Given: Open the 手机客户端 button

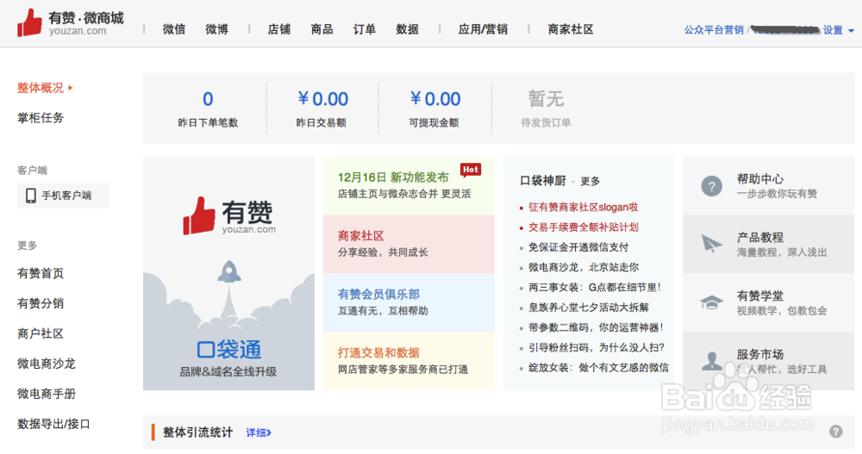Looking at the screenshot, I should click(x=63, y=195).
